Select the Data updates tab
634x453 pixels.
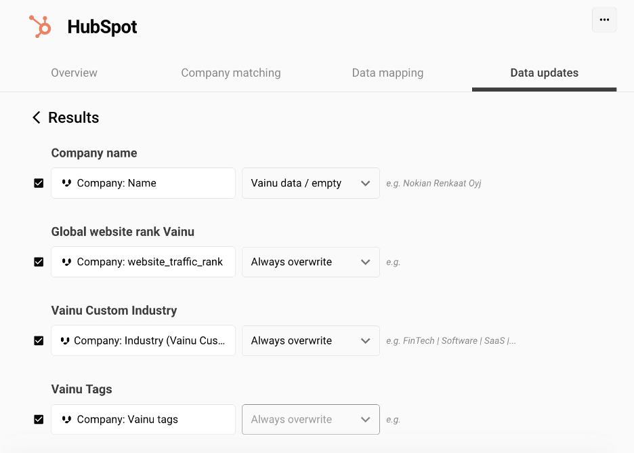(x=544, y=73)
